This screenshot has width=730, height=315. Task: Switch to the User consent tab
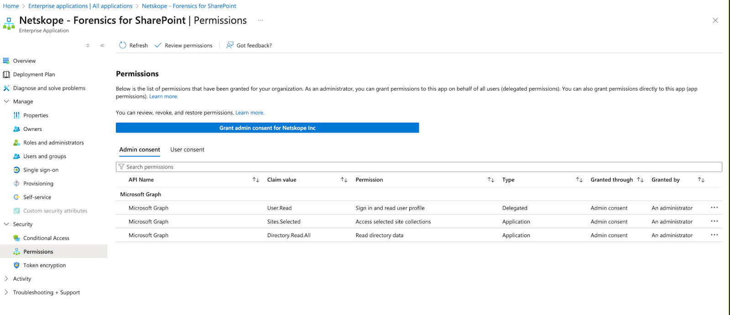pyautogui.click(x=187, y=150)
